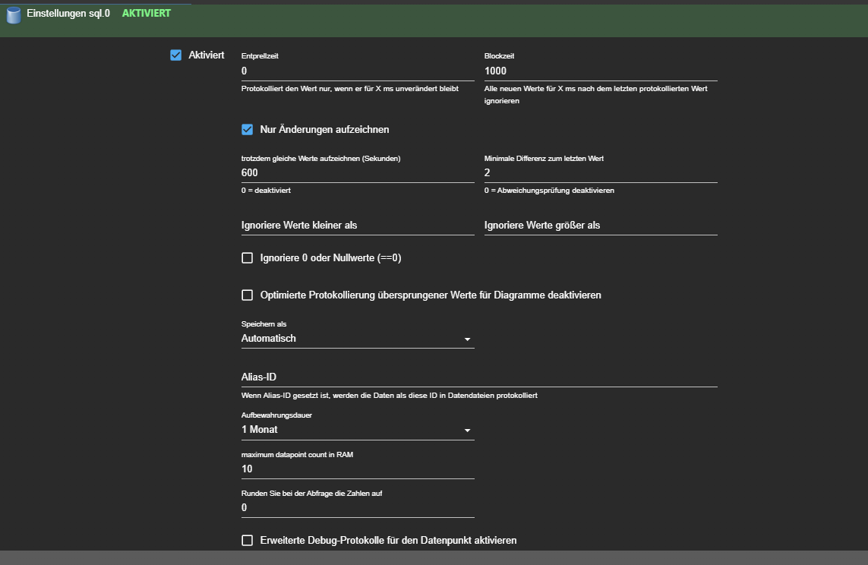Click the Alias-ID input field
This screenshot has height=565, width=868.
click(479, 377)
